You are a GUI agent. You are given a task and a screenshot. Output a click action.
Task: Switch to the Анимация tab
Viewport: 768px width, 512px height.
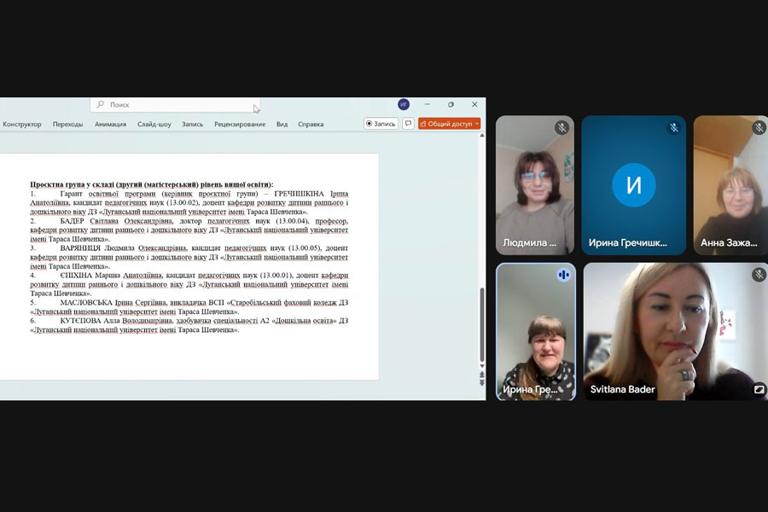(110, 125)
